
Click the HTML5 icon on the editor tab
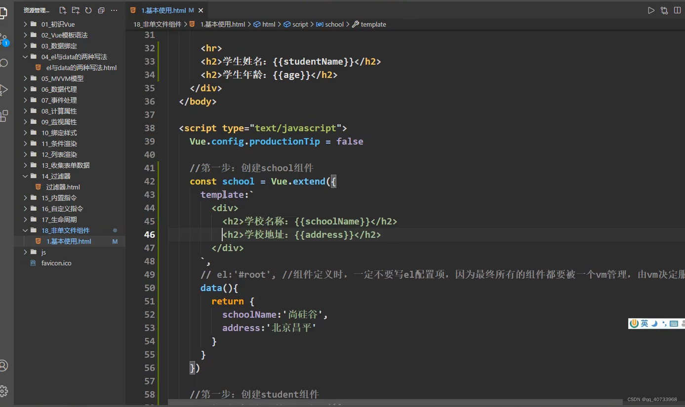pos(133,10)
